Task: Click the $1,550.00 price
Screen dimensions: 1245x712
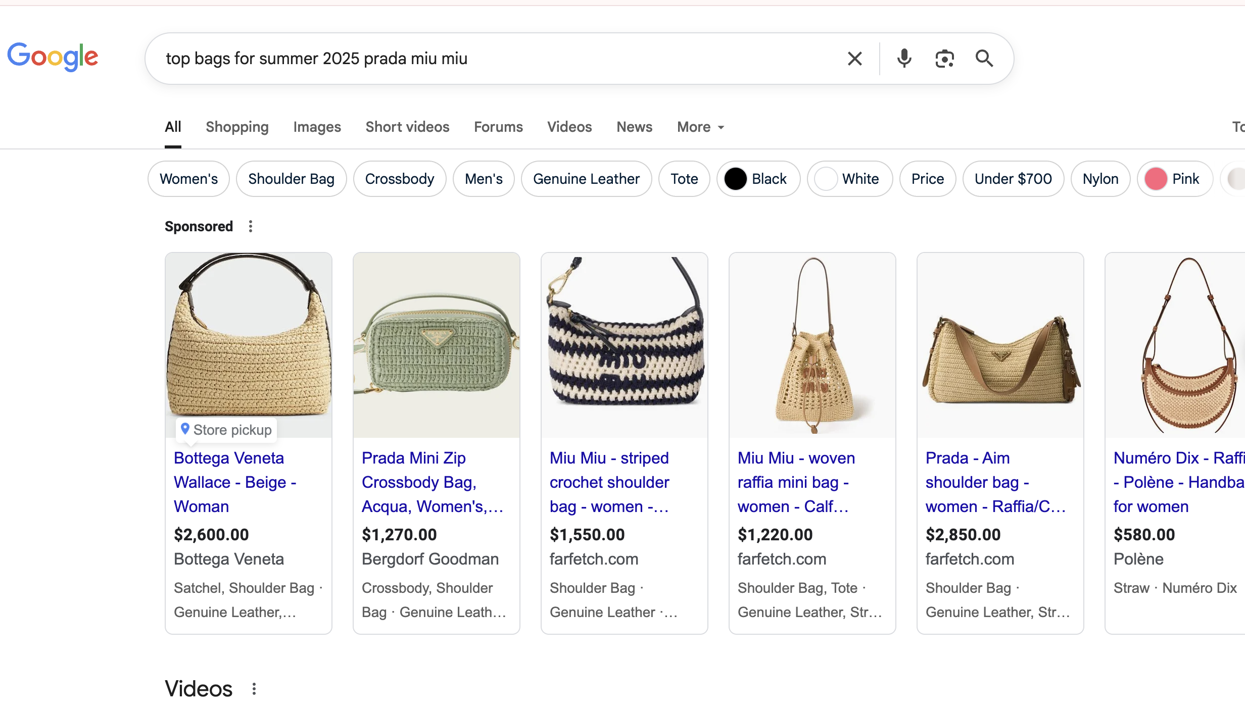Action: pyautogui.click(x=587, y=534)
